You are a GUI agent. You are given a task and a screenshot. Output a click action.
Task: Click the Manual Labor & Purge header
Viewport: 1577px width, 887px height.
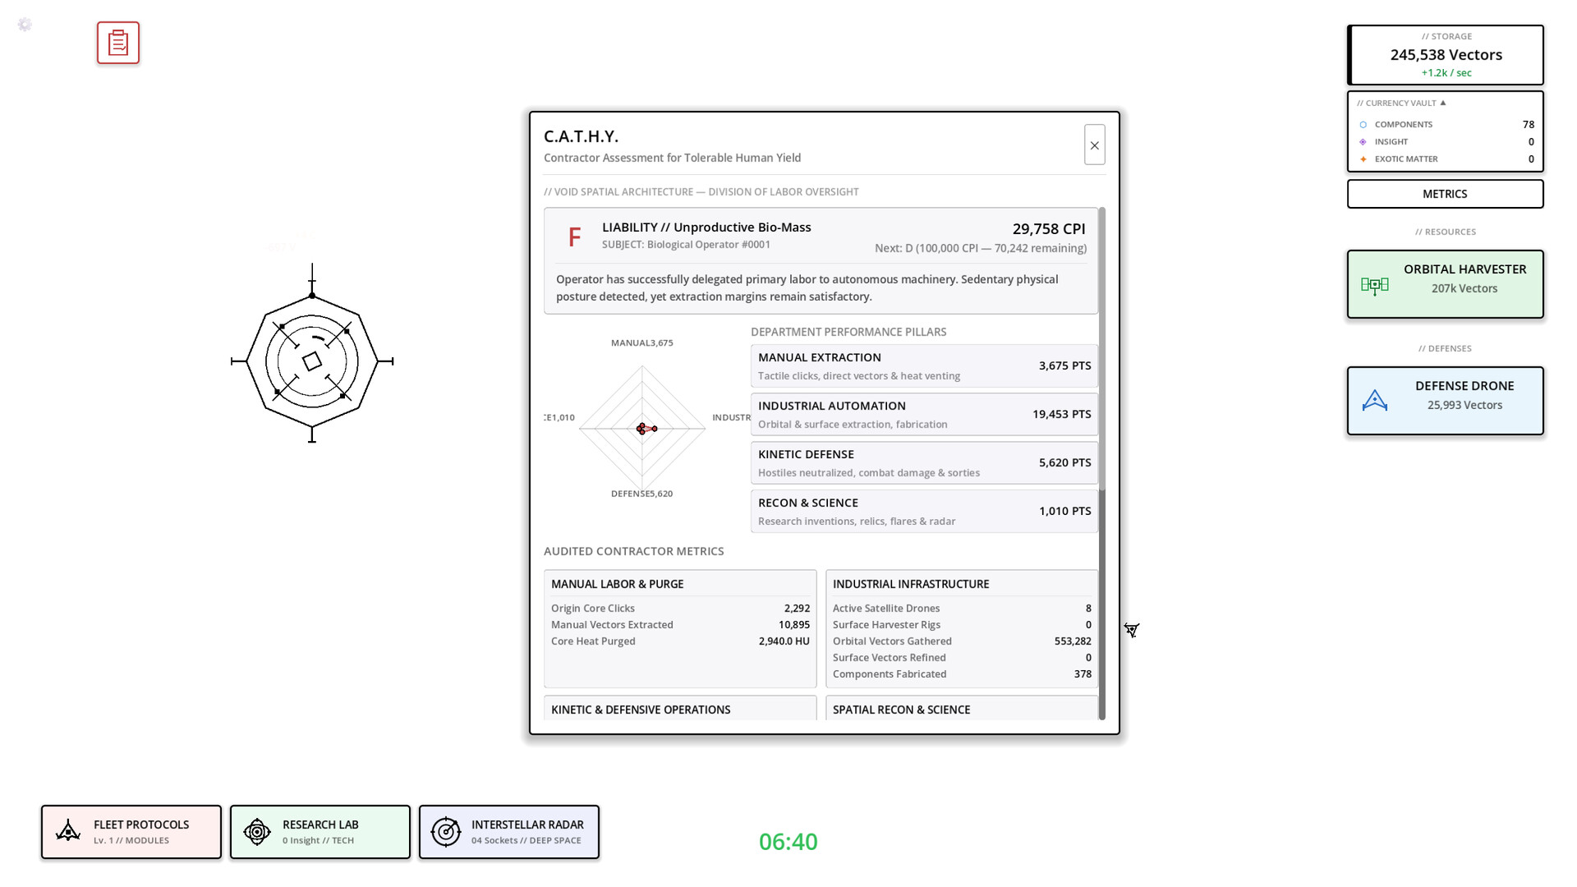pos(617,584)
